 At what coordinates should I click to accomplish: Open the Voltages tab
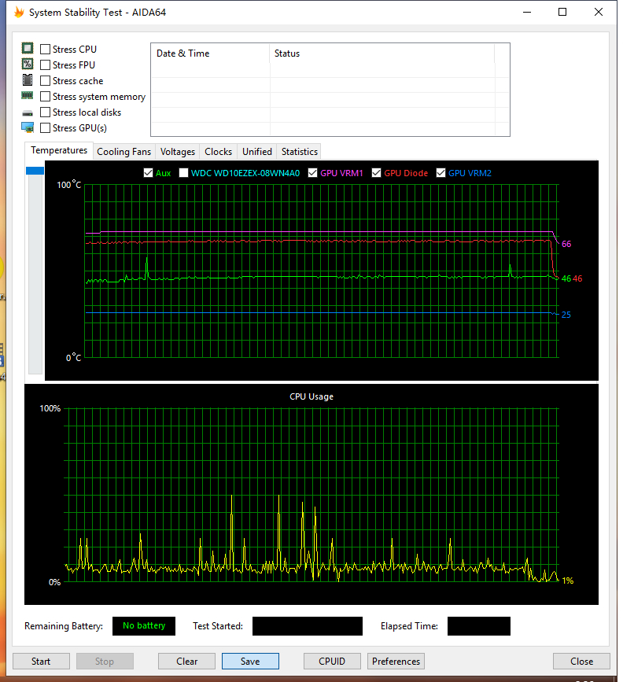click(178, 152)
